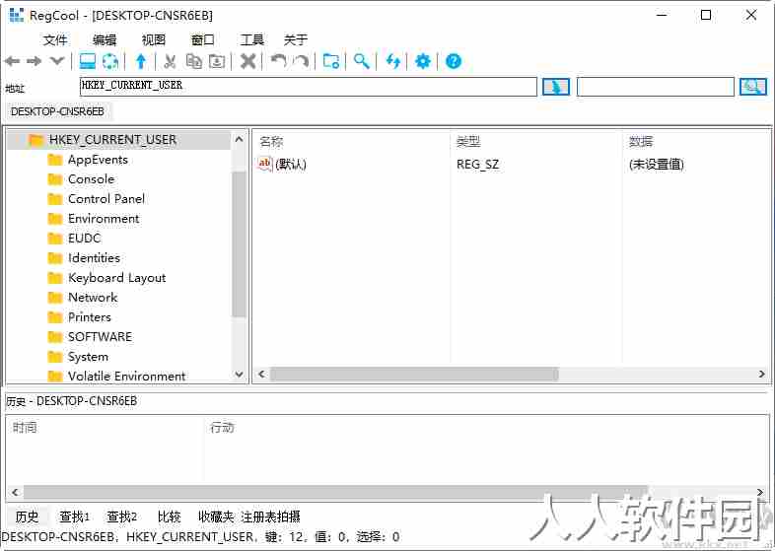This screenshot has height=551, width=775.
Task: Open the 编辑 menu
Action: [x=105, y=39]
